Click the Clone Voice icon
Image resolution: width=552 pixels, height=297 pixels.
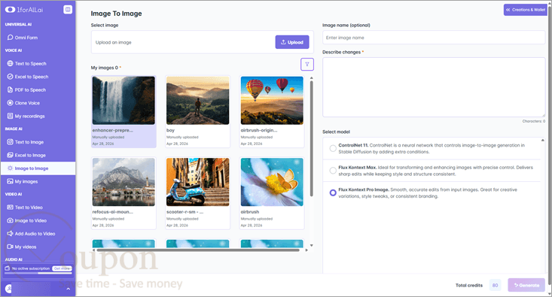(11, 103)
